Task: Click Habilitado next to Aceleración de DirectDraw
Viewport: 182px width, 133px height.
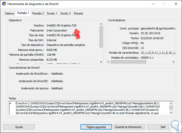Action: [57, 74]
